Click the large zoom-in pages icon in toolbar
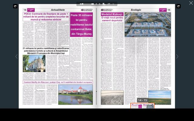The height and width of the screenshot is (121, 194). coord(92,4)
